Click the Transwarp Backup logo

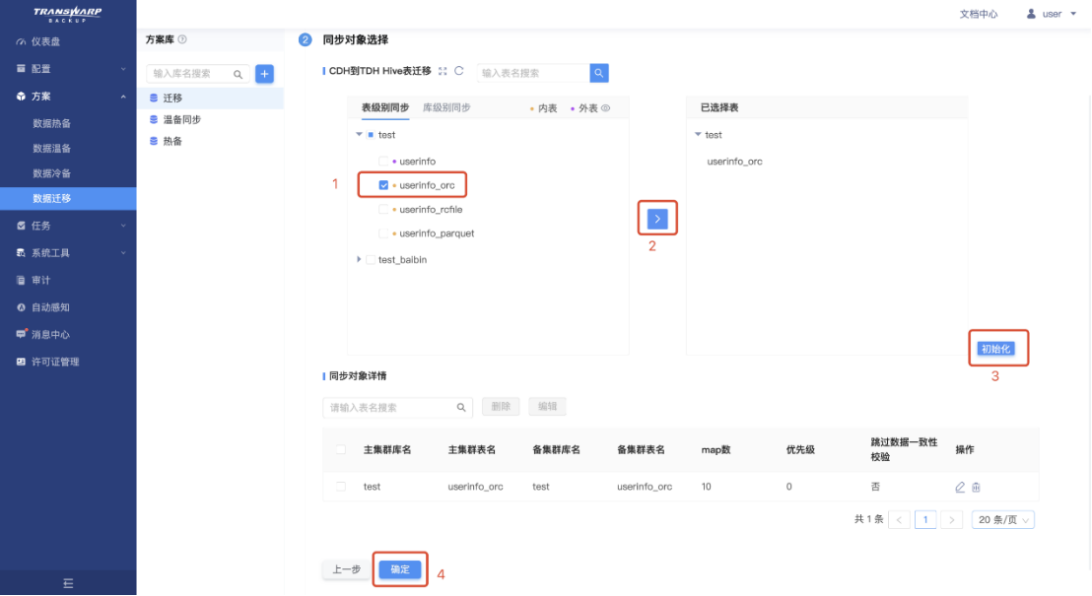pos(68,15)
